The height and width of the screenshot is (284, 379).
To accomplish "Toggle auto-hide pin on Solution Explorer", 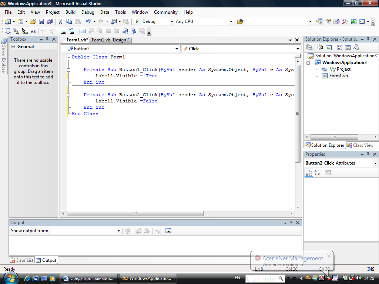I will tap(368, 39).
